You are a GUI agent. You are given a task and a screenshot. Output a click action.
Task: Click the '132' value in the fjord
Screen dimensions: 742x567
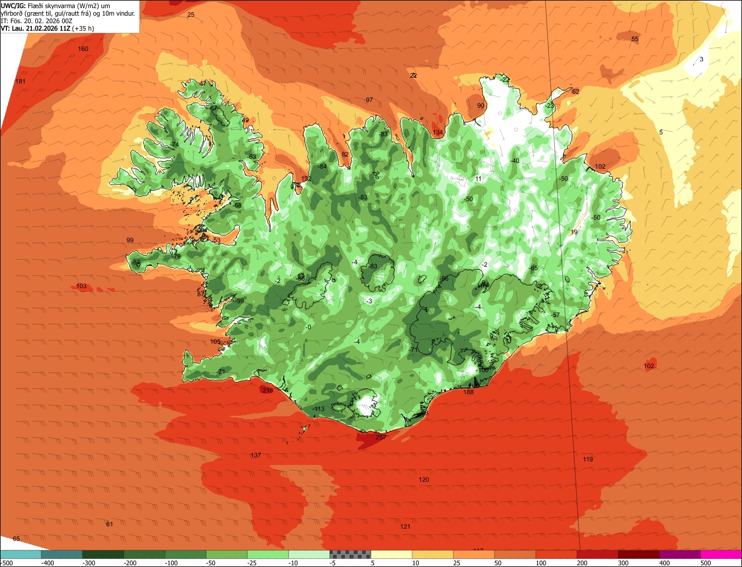[306, 179]
